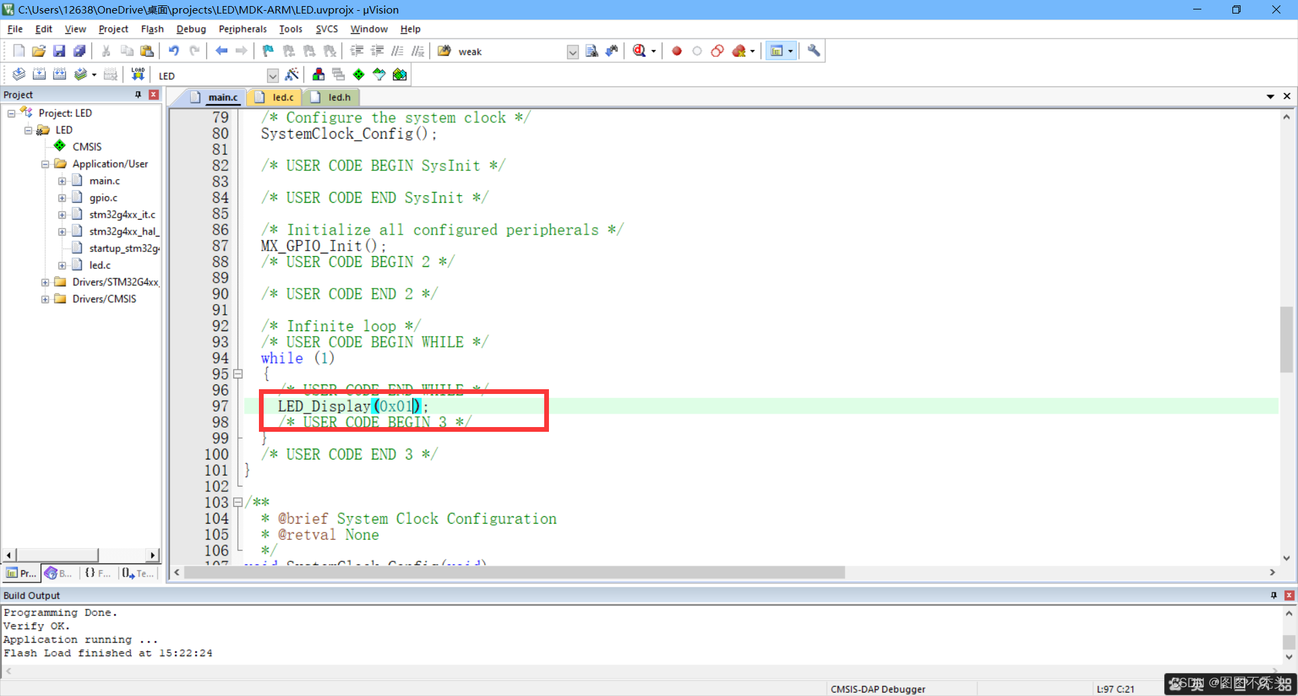The height and width of the screenshot is (696, 1298).
Task: Kill all breakpoints using the red X icon
Action: (x=739, y=51)
